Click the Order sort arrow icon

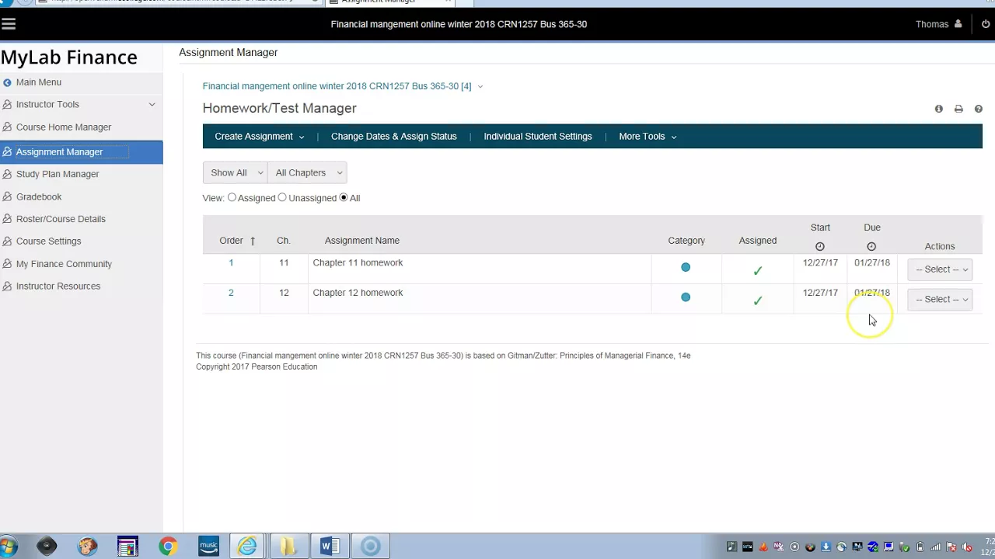(x=253, y=241)
